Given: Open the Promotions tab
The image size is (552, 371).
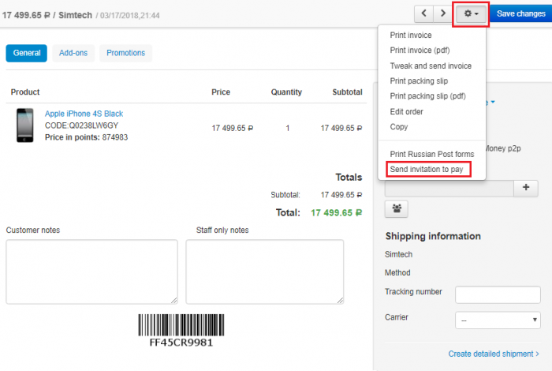Looking at the screenshot, I should 125,53.
